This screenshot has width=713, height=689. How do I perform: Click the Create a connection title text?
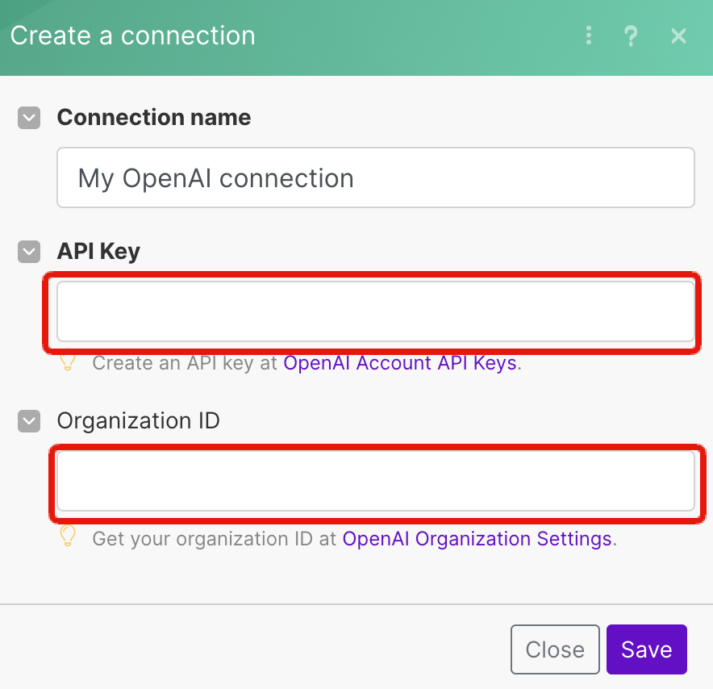click(133, 35)
